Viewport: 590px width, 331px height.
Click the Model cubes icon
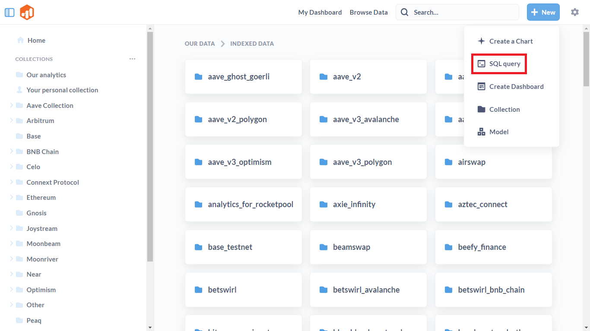point(481,132)
